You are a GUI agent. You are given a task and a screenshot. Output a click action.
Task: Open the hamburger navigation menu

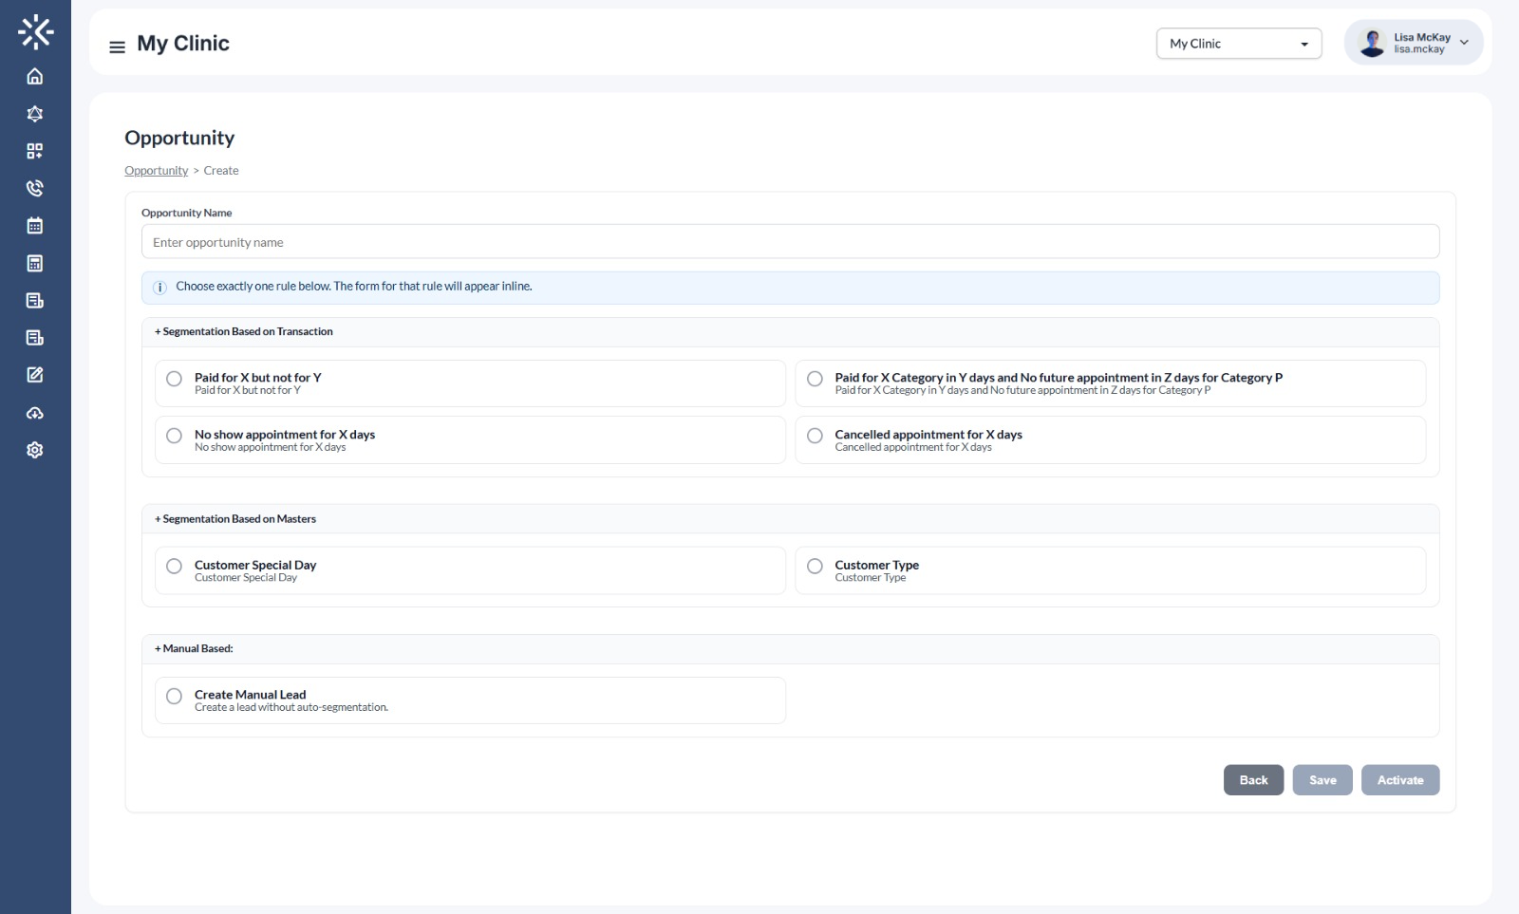point(115,46)
